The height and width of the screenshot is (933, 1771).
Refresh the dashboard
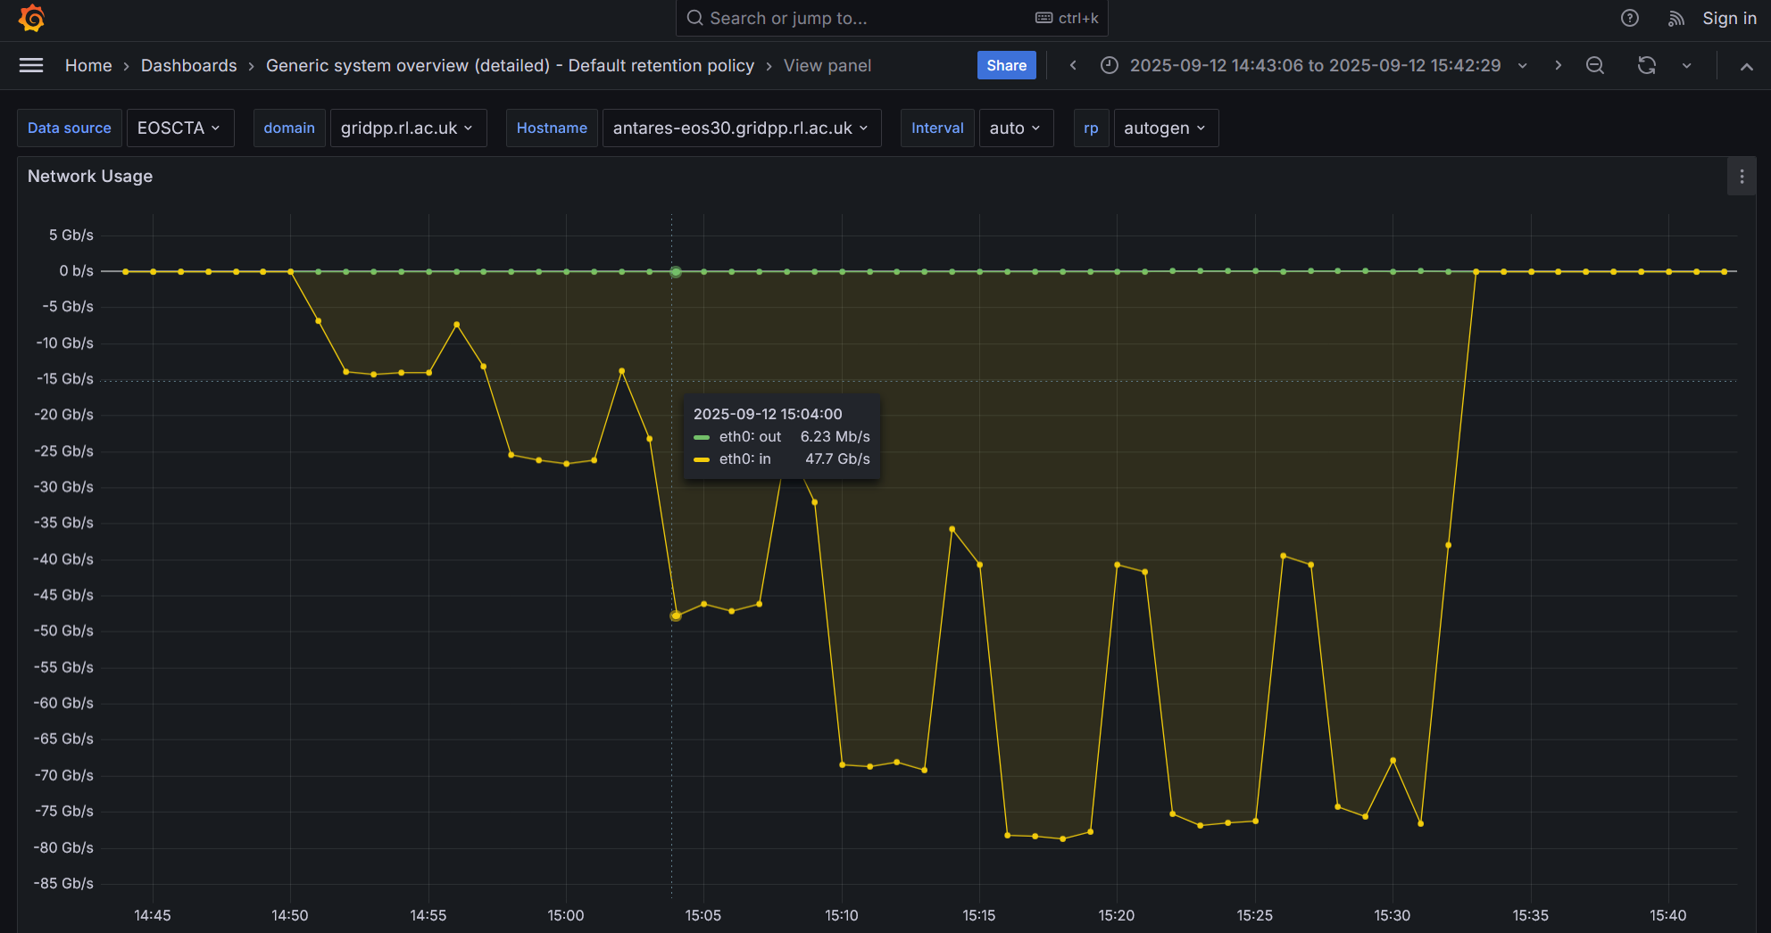1646,65
